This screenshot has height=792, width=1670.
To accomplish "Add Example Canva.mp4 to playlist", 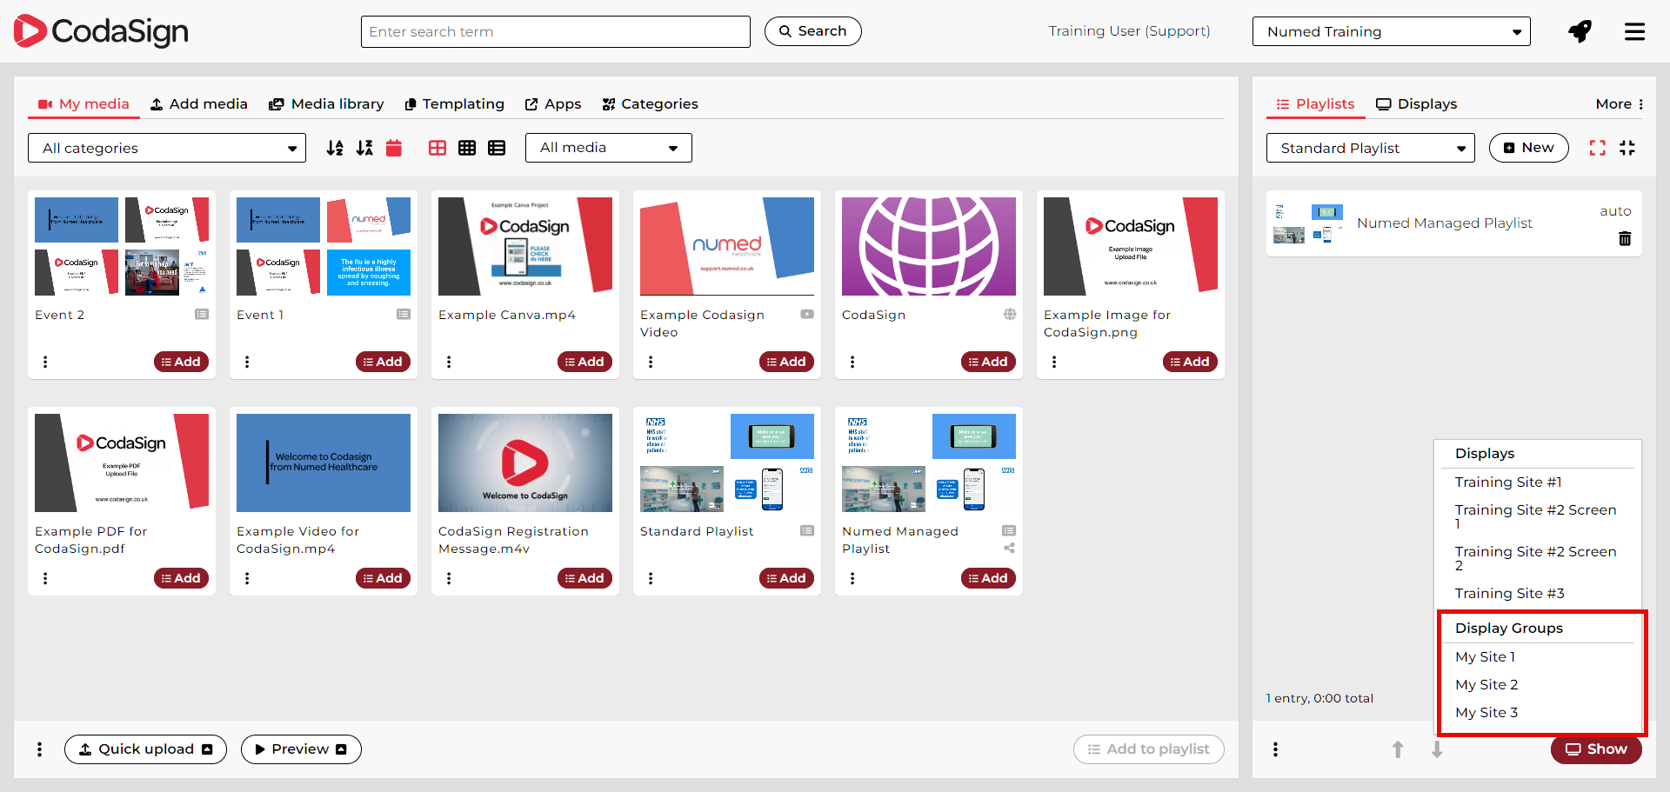I will coord(584,362).
